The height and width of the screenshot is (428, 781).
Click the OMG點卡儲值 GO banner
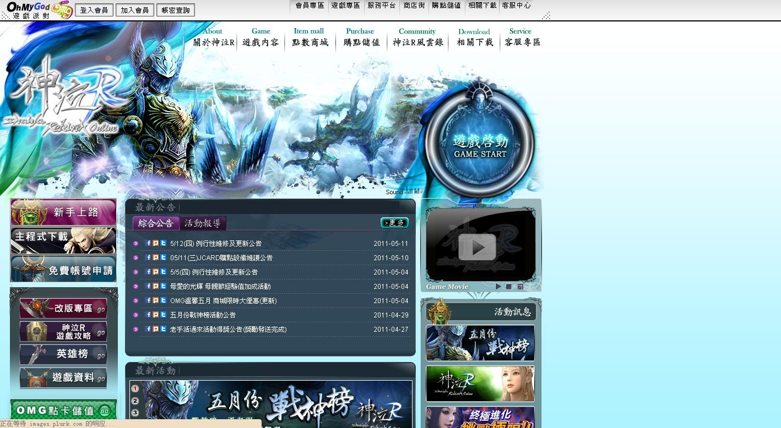63,410
